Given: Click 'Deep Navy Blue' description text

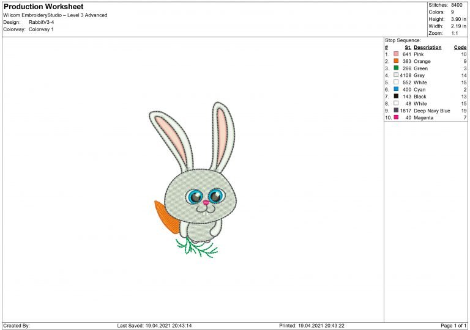Looking at the screenshot, I should click(x=432, y=111).
